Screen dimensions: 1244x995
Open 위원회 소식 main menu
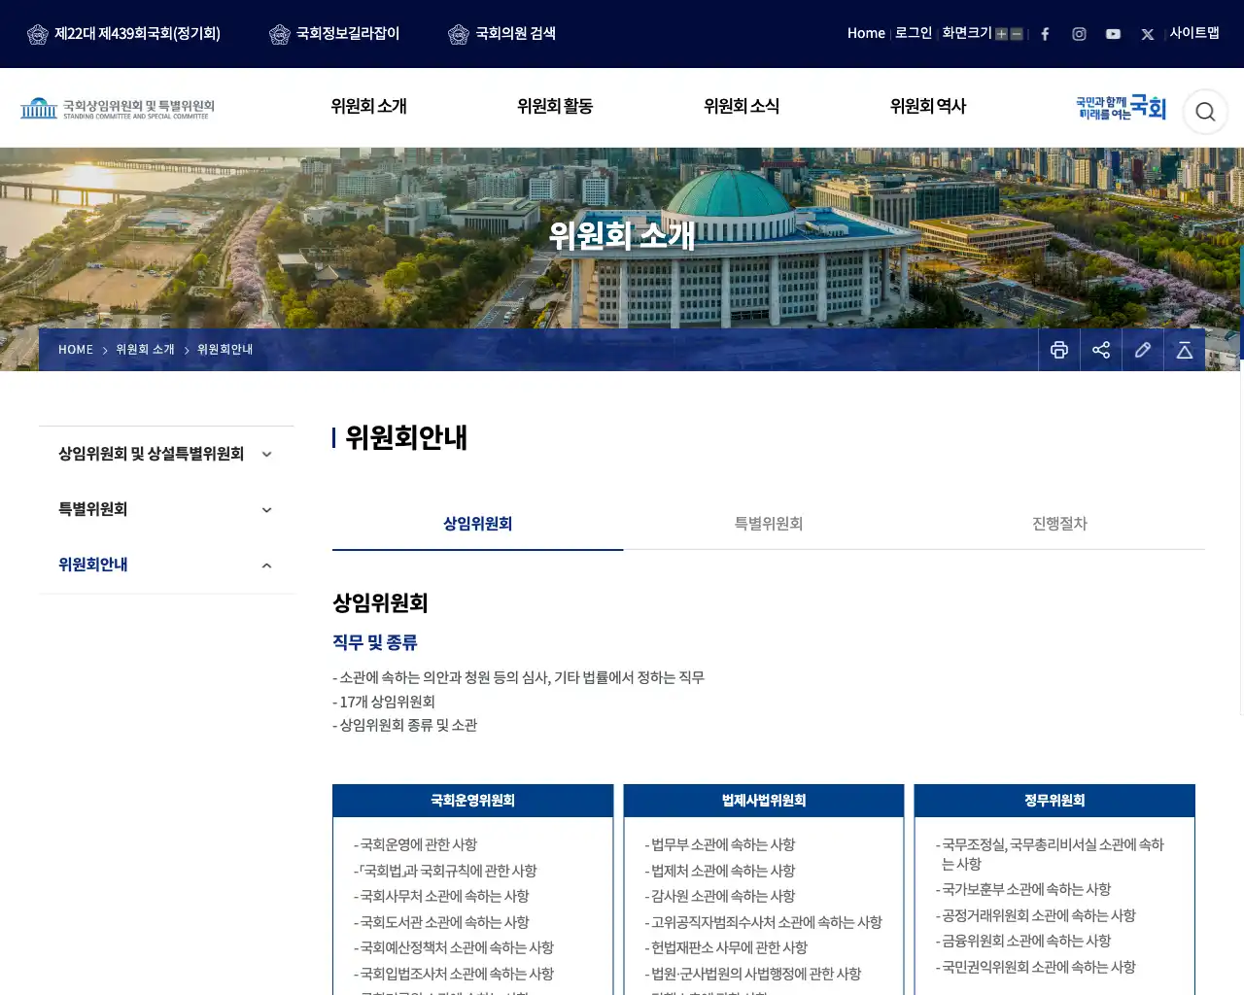pyautogui.click(x=742, y=107)
